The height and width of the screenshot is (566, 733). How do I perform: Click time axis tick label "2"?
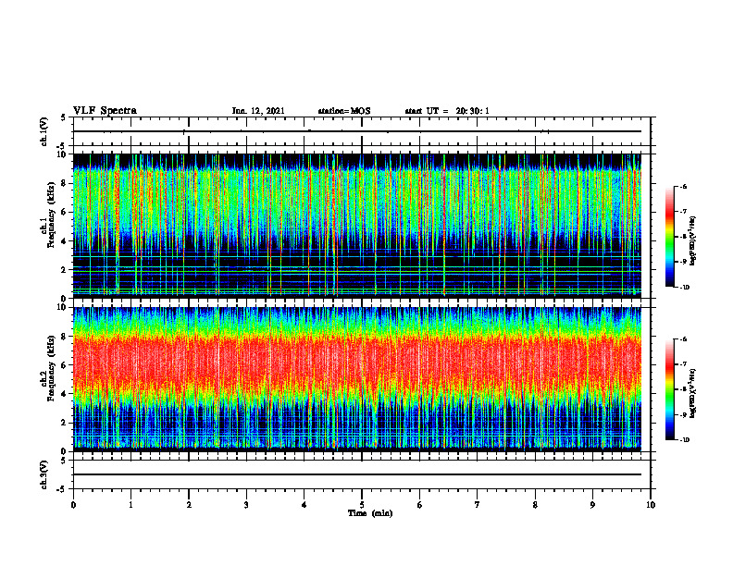click(x=189, y=505)
